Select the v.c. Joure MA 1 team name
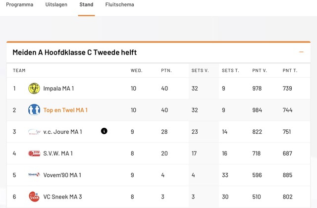Viewport: 317px width, 208px height. tap(62, 132)
